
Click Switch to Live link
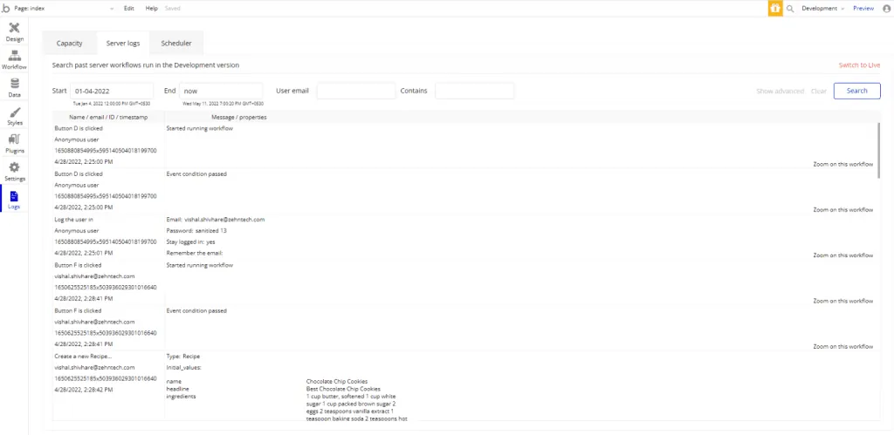[x=859, y=65]
